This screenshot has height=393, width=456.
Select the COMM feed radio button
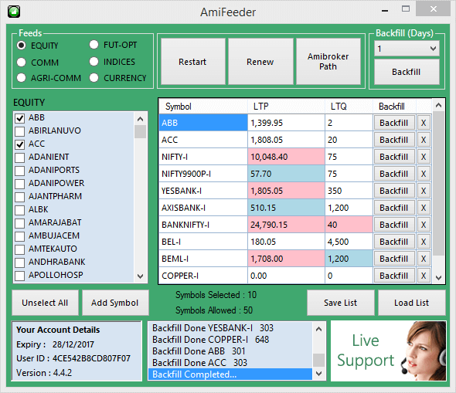coord(21,63)
